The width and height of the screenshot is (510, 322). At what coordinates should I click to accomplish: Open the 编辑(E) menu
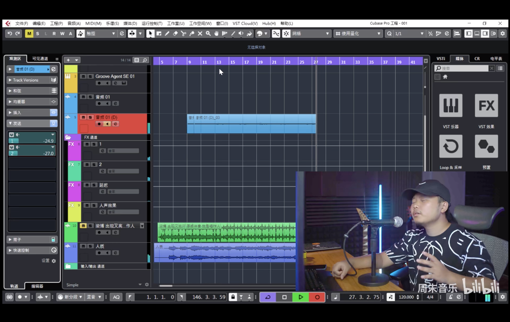(x=39, y=23)
